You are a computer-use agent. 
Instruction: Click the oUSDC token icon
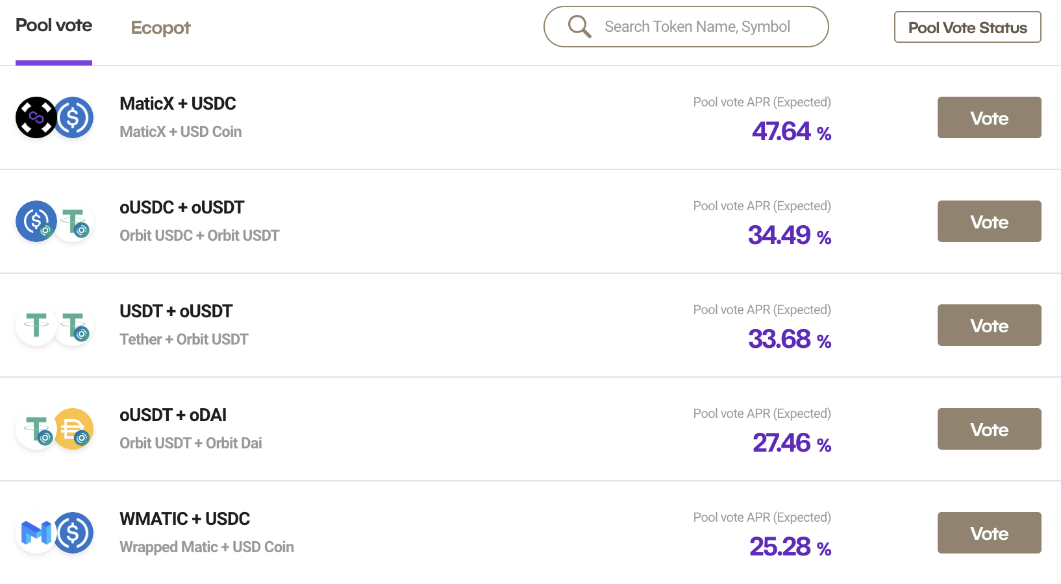pyautogui.click(x=36, y=221)
